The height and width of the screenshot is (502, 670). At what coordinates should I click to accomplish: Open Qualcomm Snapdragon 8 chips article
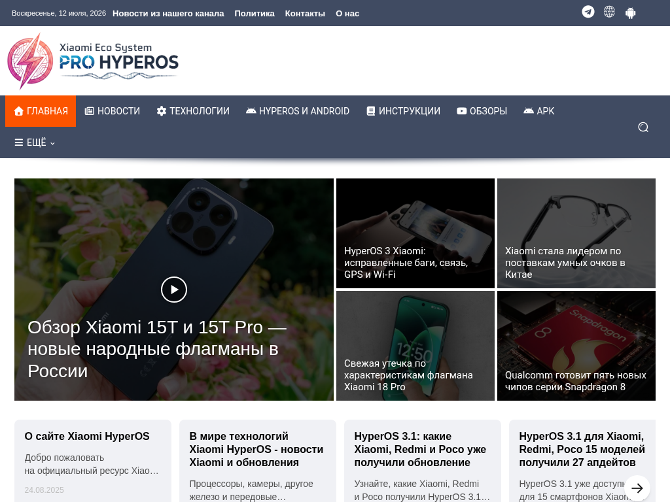(576, 381)
